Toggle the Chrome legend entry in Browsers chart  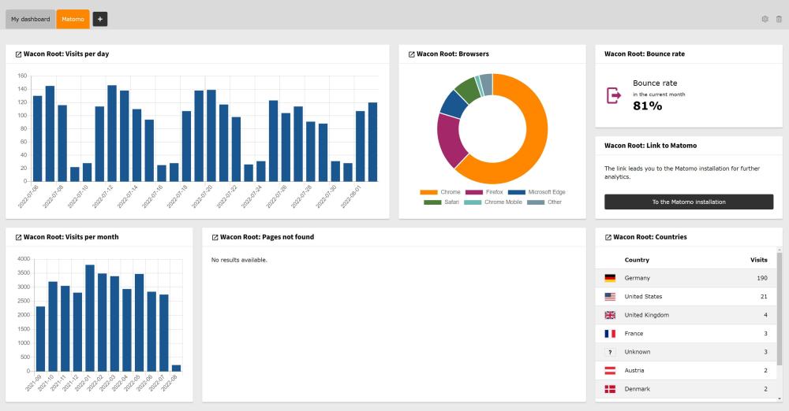[439, 192]
